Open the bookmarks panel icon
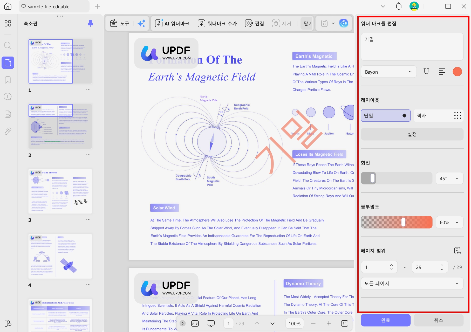471x332 pixels. pos(8,80)
